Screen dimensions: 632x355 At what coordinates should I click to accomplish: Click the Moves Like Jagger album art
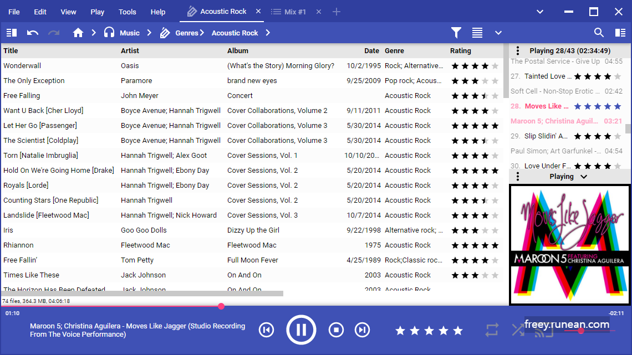tap(569, 245)
